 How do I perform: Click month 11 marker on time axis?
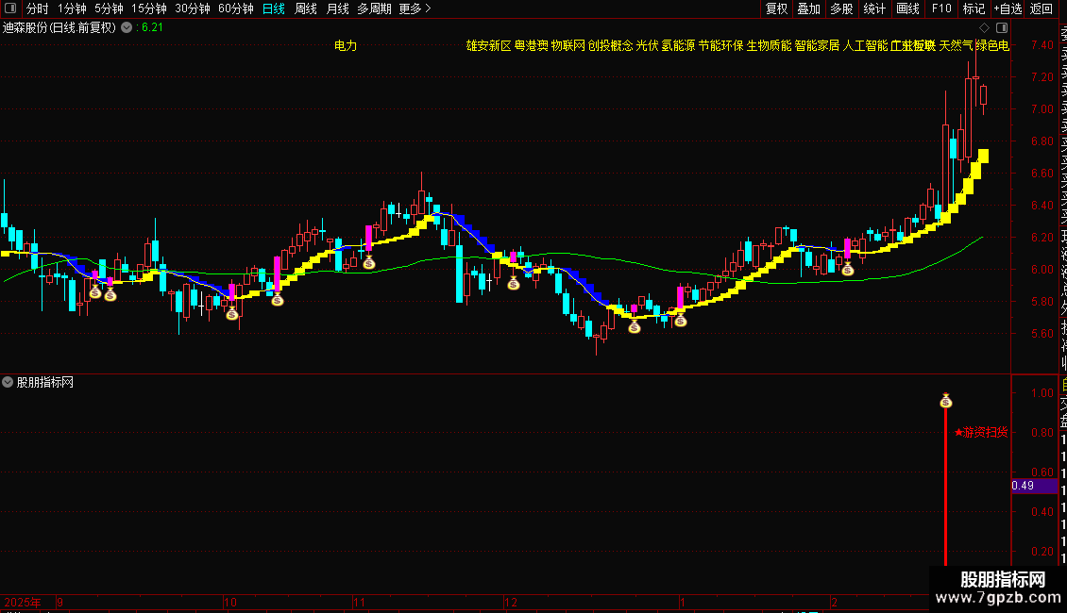coord(360,602)
